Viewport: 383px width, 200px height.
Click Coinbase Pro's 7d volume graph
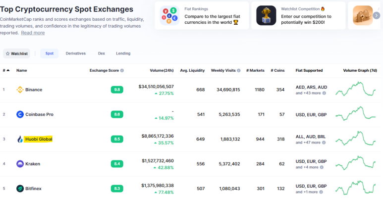coord(356,113)
